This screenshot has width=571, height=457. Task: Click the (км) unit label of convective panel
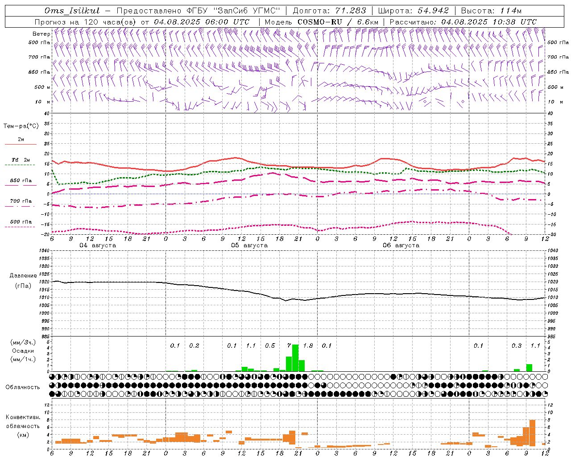click(23, 435)
